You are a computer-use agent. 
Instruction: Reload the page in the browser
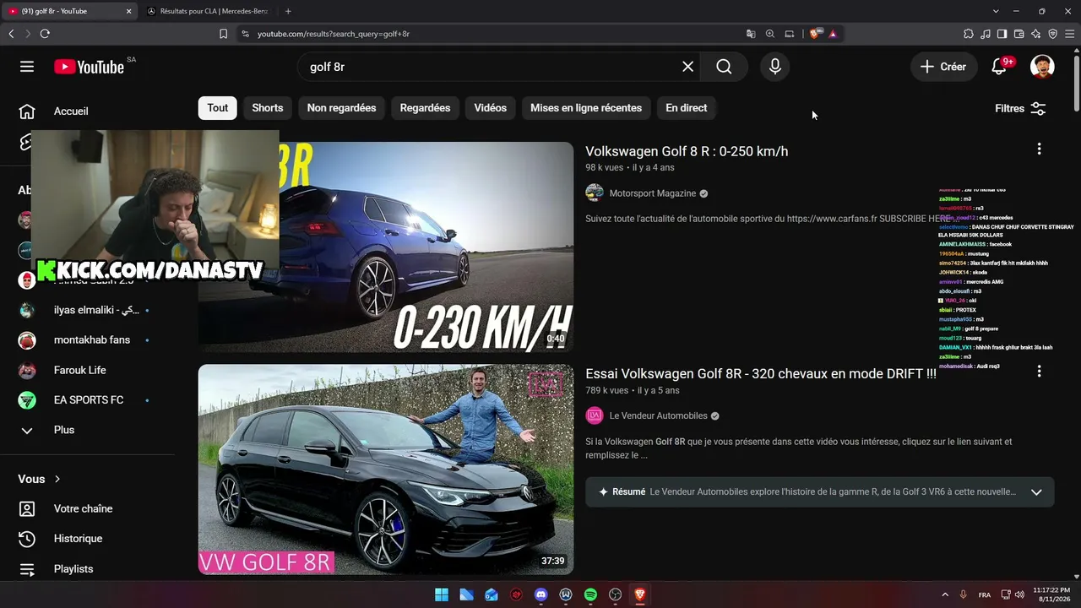[45, 34]
